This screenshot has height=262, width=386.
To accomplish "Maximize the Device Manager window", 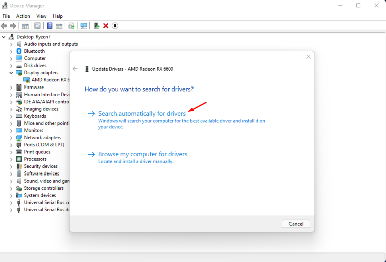I will (x=358, y=5).
